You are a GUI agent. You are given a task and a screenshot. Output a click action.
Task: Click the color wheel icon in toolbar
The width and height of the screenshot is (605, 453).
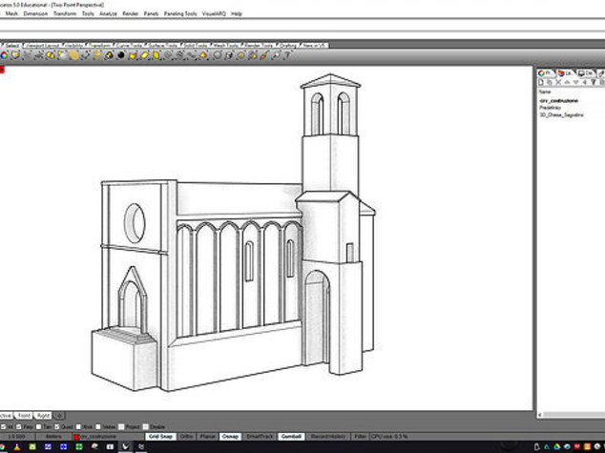(x=4, y=55)
